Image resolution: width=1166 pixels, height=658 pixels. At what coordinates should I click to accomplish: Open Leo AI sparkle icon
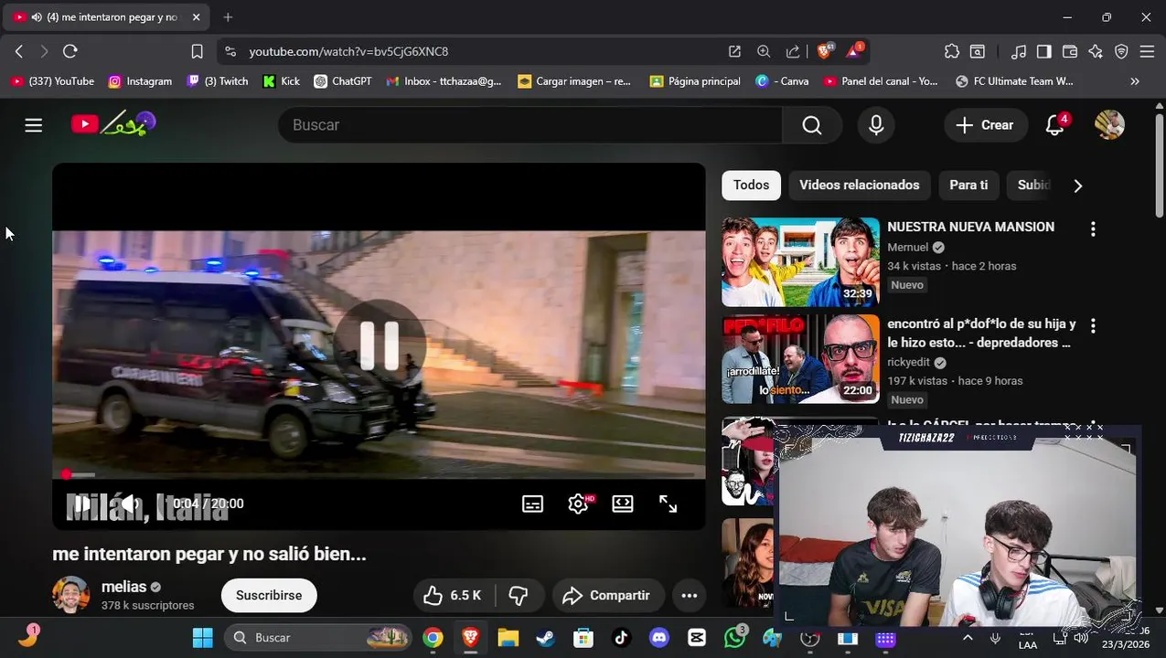point(1096,52)
